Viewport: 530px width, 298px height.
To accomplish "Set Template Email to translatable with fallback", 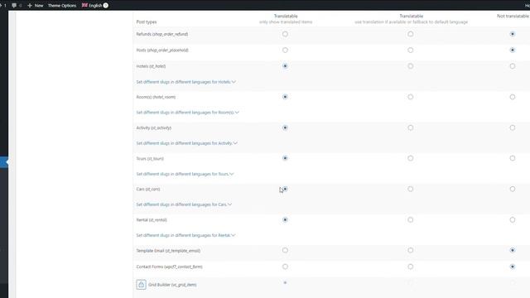I will click(x=411, y=250).
